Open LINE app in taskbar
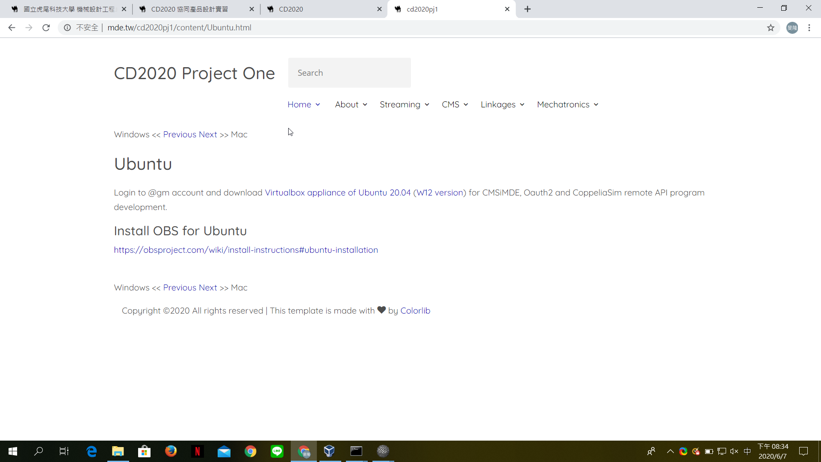 (277, 451)
